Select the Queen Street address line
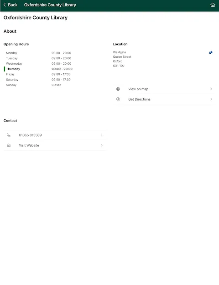 122,57
